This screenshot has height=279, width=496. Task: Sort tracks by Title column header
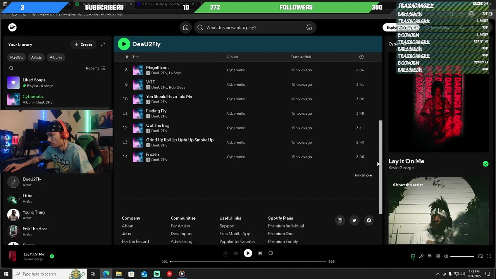[x=136, y=57]
